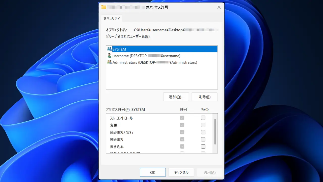Check the deny box for フル コントロール
Screen dimensions: 323x182
pyautogui.click(x=203, y=118)
